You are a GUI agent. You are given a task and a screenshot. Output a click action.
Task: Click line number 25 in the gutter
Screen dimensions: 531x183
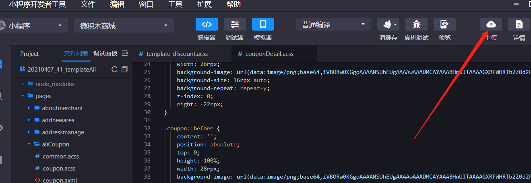[x=147, y=72]
